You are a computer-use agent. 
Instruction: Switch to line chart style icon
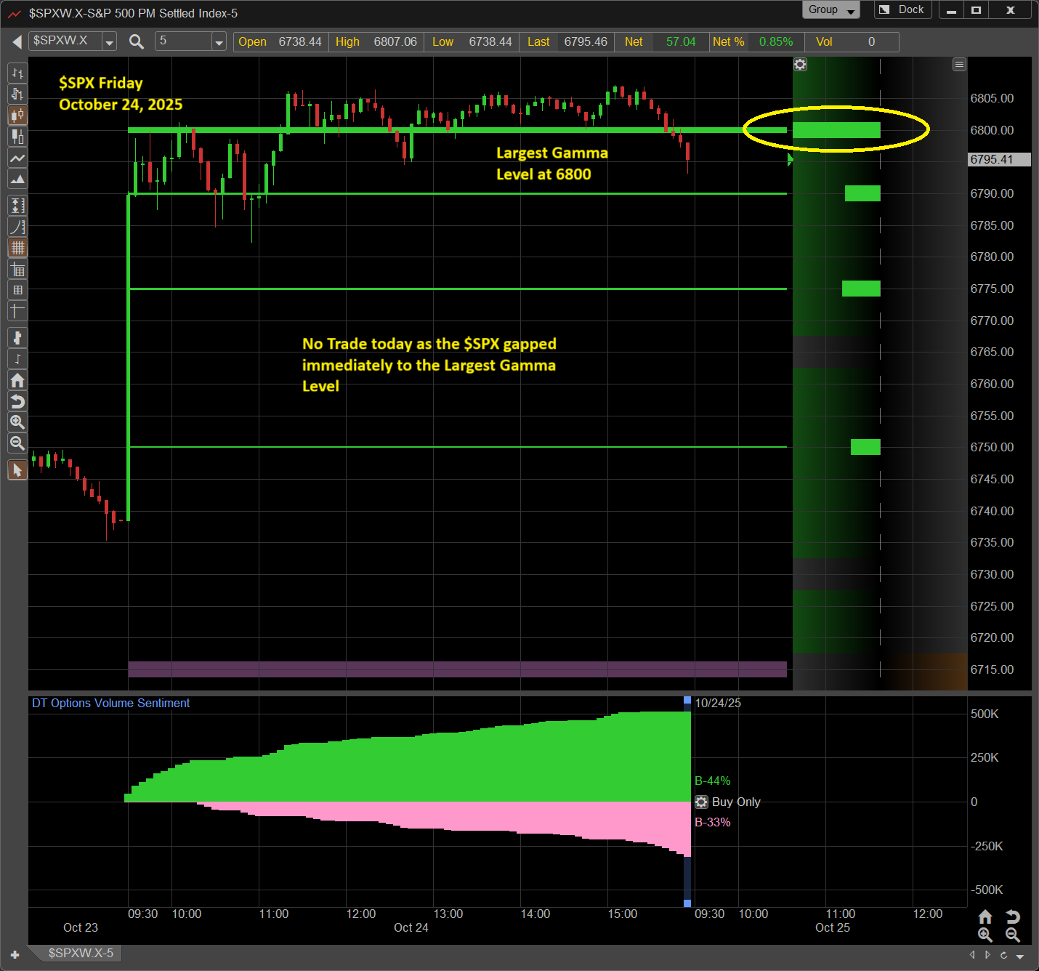[x=17, y=158]
